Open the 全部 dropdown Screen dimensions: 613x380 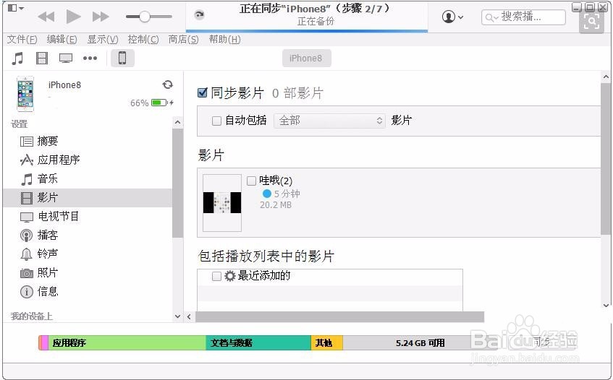(x=329, y=121)
